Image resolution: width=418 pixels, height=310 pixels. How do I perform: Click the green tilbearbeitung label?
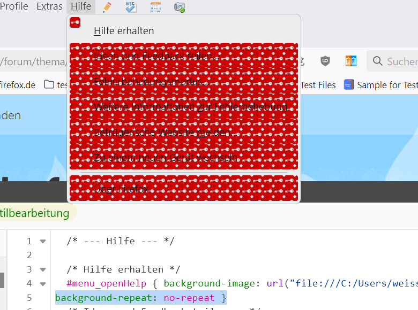point(34,213)
